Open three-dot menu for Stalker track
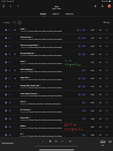This screenshot has height=151, width=113. [x=107, y=127]
